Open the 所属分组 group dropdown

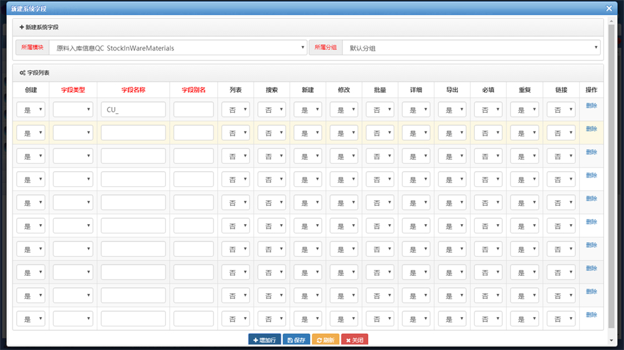click(x=471, y=48)
